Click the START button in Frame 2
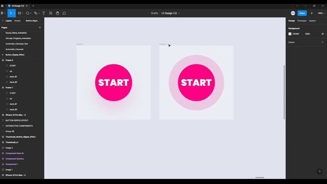The height and width of the screenshot is (184, 327). pyautogui.click(x=196, y=83)
